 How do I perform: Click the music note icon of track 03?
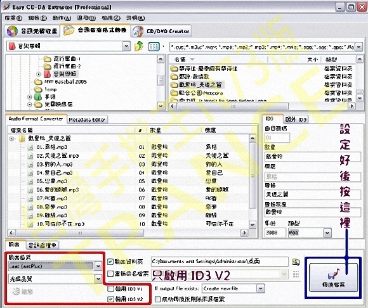pos(30,165)
